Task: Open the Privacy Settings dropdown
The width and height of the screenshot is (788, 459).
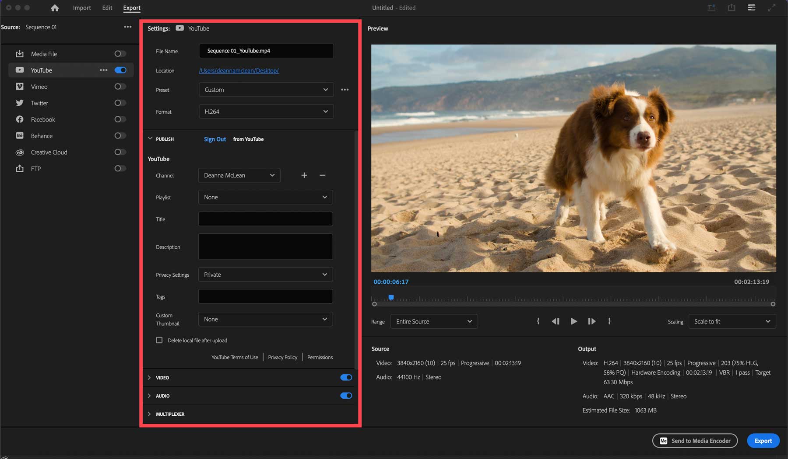Action: coord(265,275)
